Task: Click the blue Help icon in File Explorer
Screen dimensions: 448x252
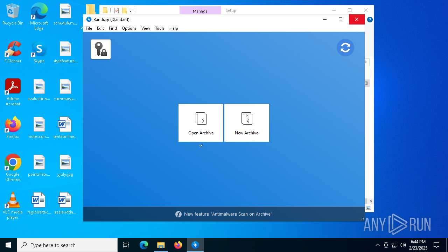Action: click(370, 20)
